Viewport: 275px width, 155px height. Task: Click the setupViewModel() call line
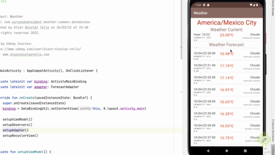(x=17, y=119)
